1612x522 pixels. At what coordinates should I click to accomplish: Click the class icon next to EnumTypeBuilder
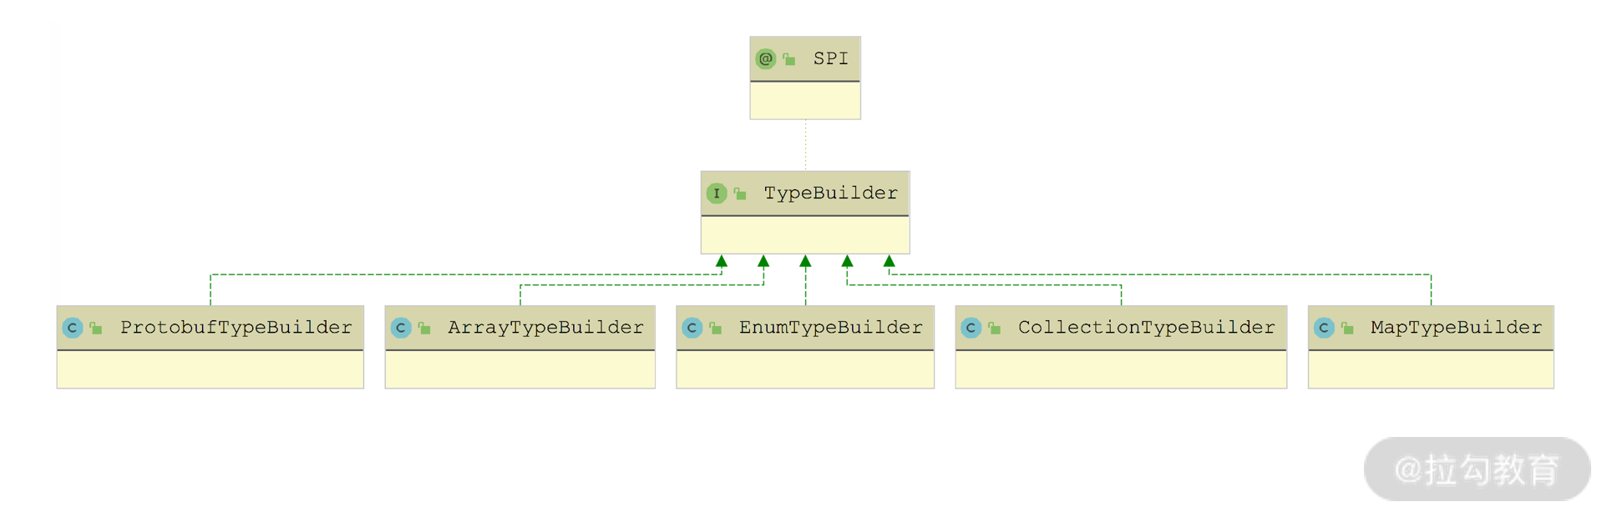692,328
